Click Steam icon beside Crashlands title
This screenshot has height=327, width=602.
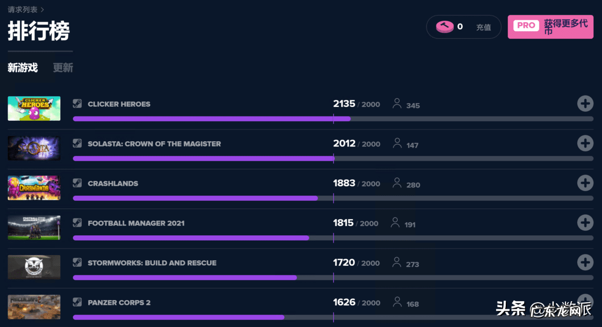coord(78,183)
